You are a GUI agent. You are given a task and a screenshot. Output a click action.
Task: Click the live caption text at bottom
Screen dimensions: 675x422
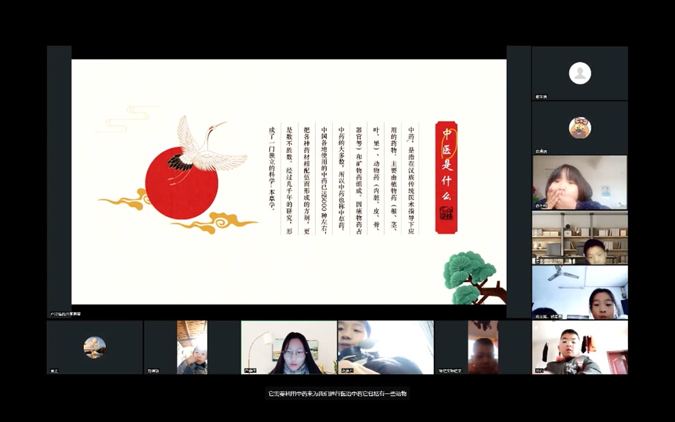[337, 393]
